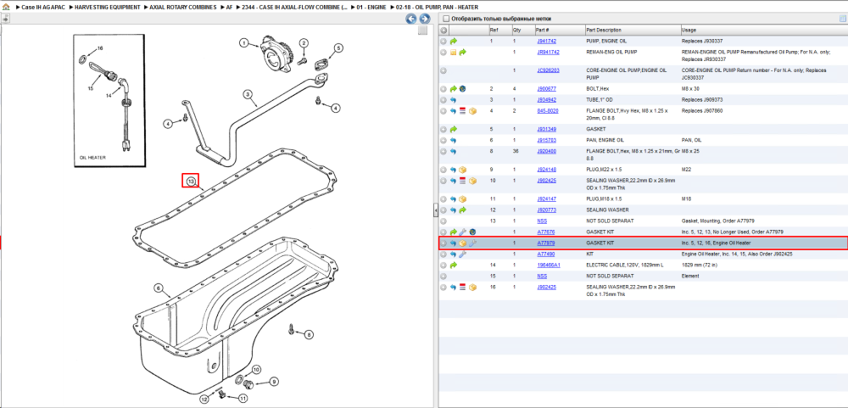Select callout 9 near the drain plug
The width and height of the screenshot is (848, 408).
[x=274, y=382]
